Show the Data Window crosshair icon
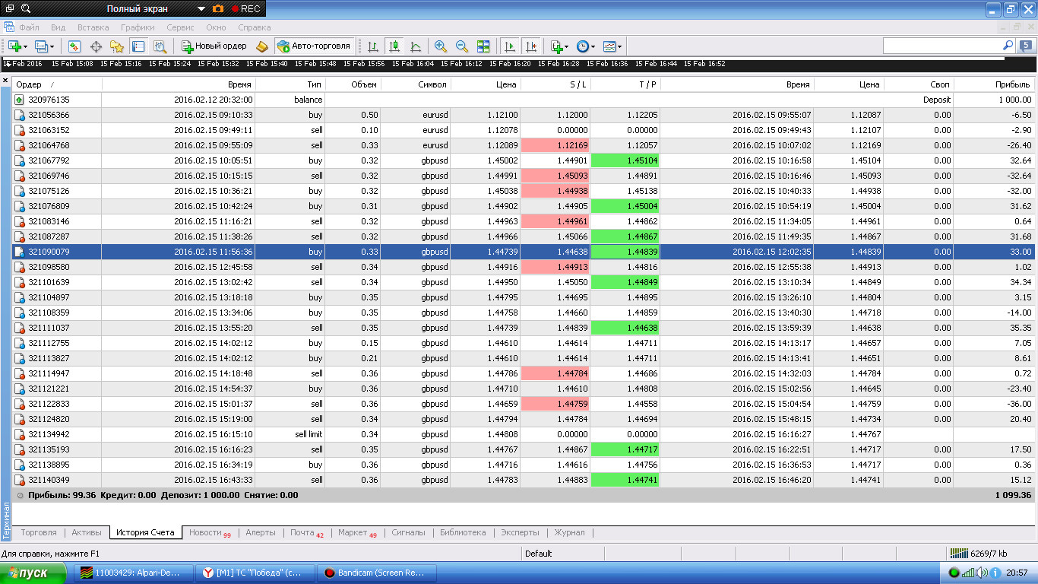Screen dimensions: 1038x584 (97, 46)
